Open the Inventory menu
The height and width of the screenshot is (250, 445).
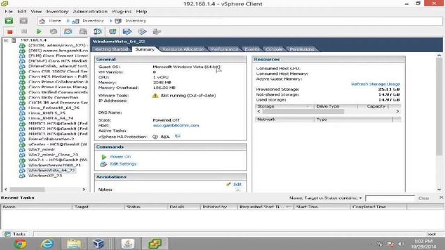click(57, 11)
